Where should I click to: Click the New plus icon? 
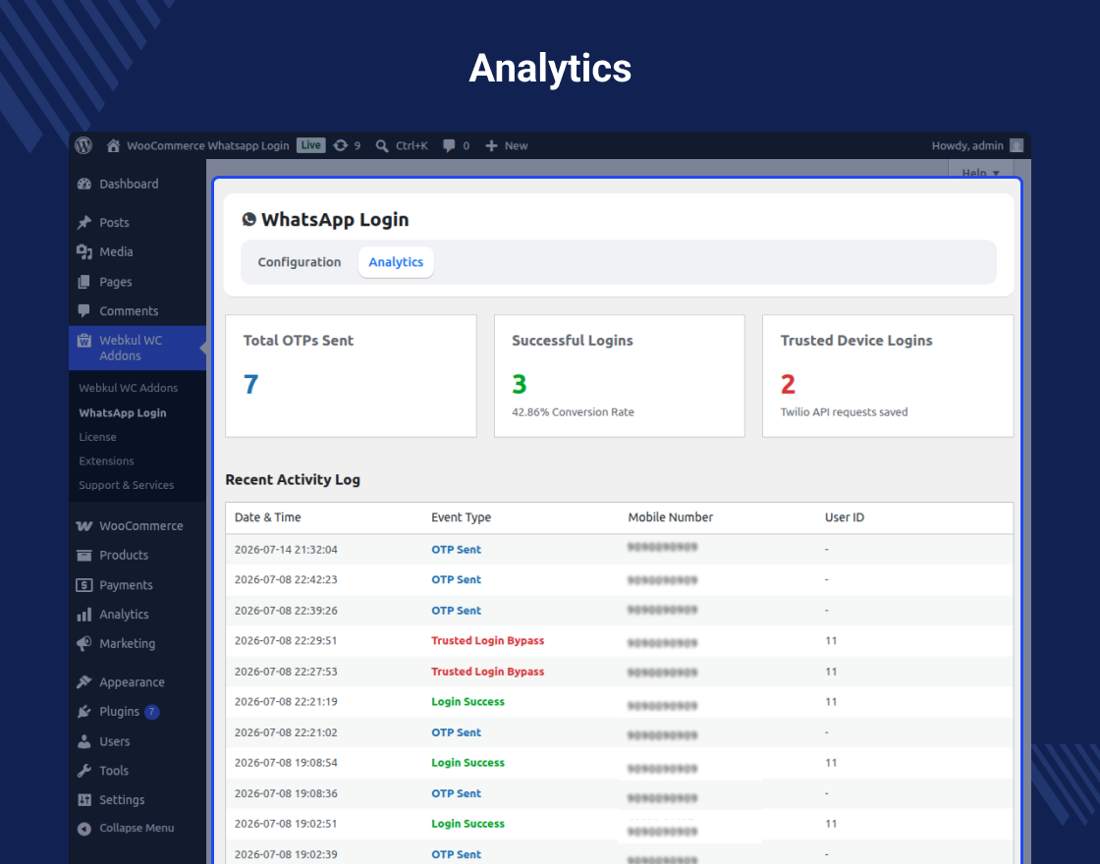(491, 146)
